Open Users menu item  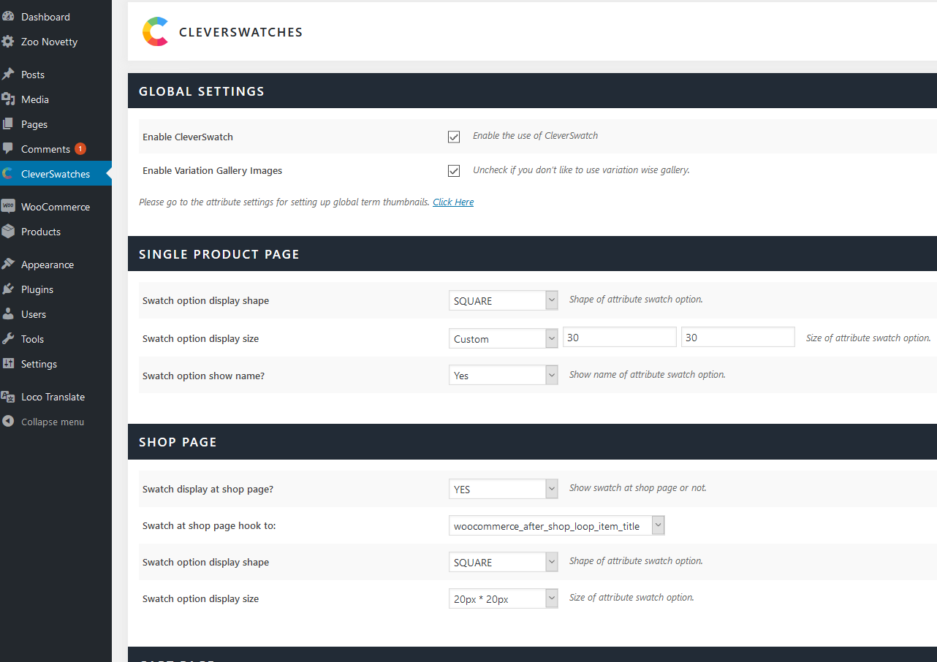[34, 314]
